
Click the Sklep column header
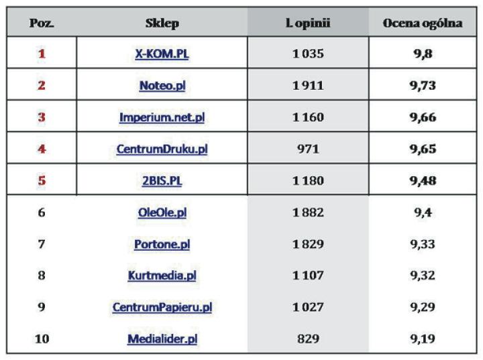[x=162, y=23]
